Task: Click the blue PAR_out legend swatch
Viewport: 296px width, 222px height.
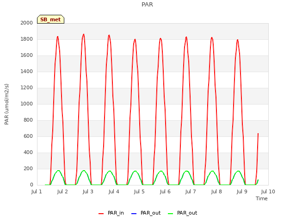Action: pyautogui.click(x=134, y=214)
